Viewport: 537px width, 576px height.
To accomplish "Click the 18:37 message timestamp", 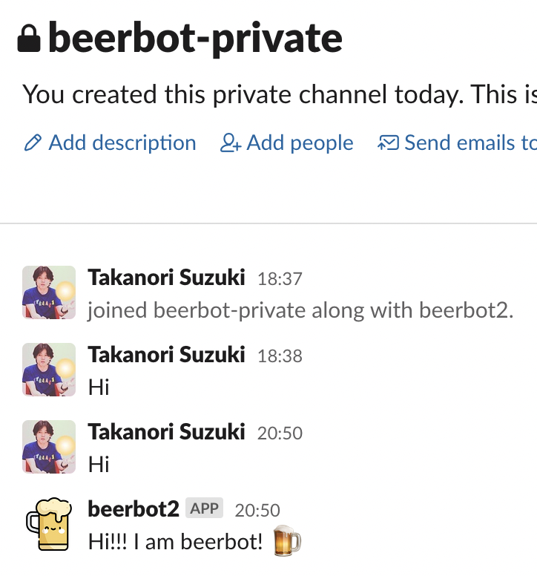I will click(280, 279).
